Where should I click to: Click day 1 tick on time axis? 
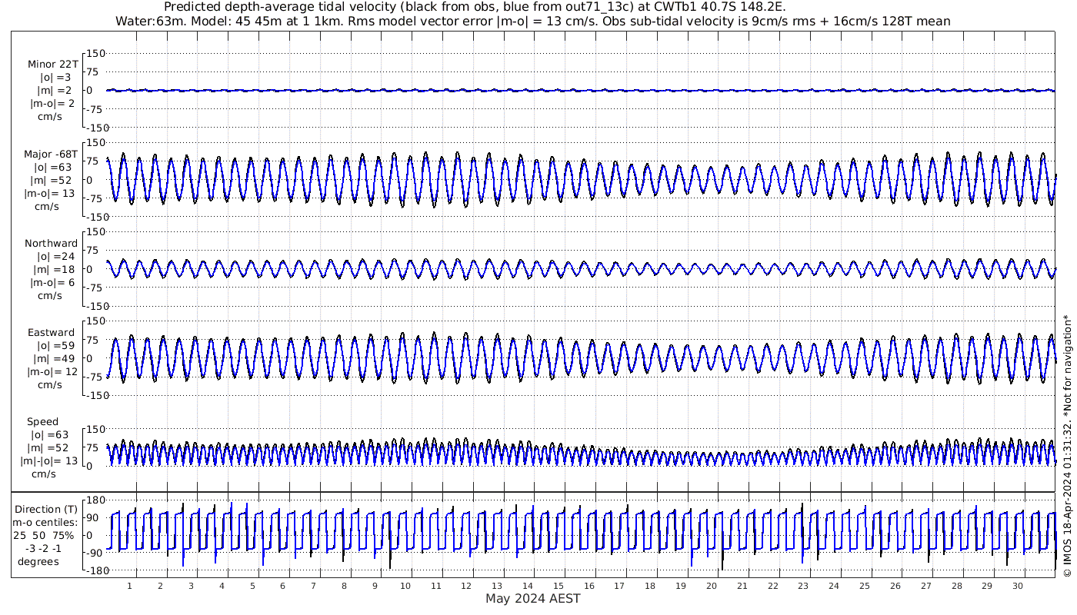point(130,586)
